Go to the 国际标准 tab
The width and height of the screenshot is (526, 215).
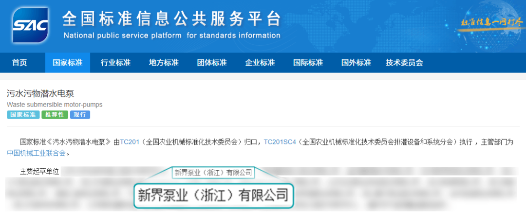point(308,63)
